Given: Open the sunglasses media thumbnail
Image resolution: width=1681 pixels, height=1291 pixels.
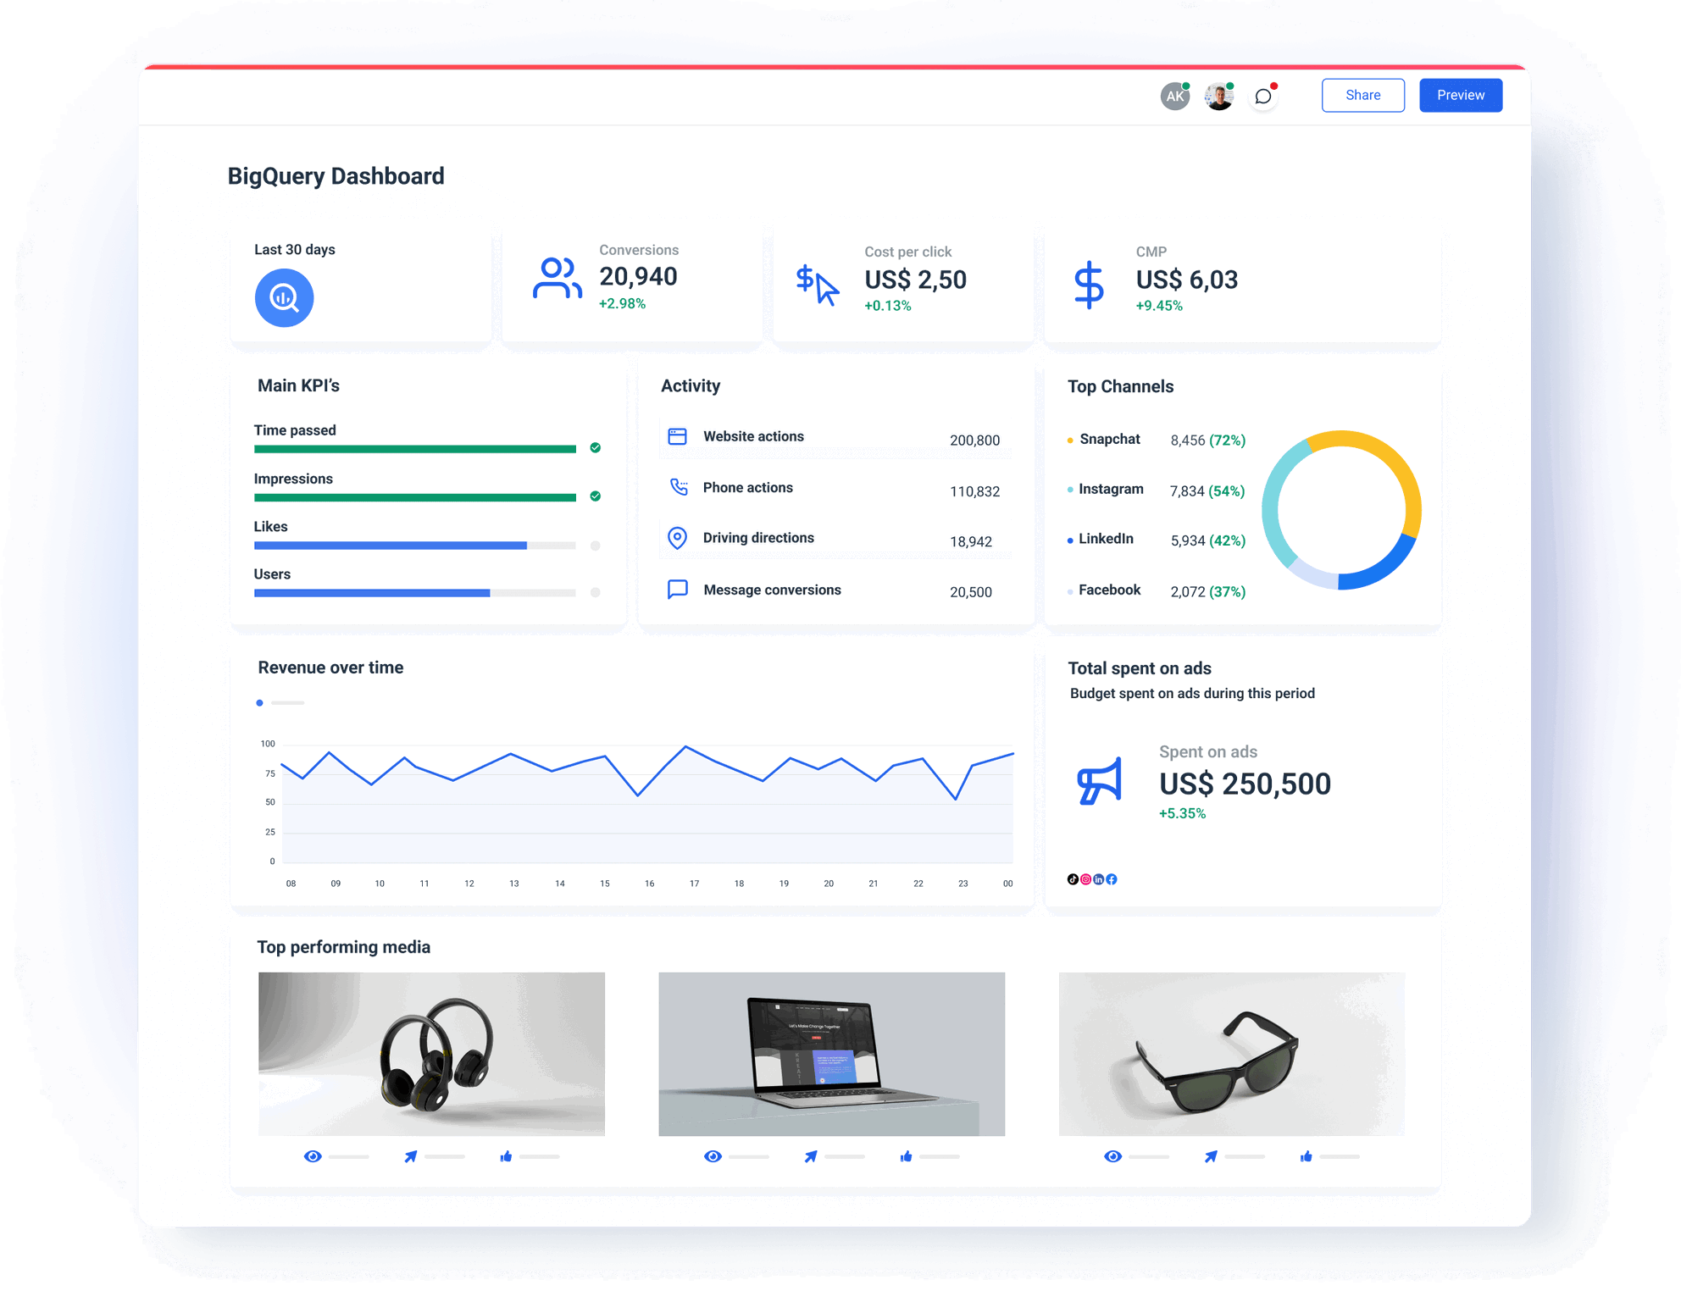Looking at the screenshot, I should click(x=1232, y=1054).
